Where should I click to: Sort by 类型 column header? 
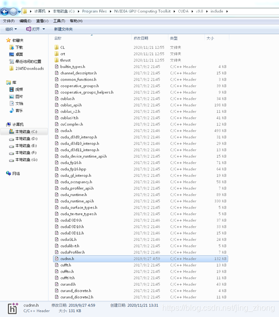(174, 38)
